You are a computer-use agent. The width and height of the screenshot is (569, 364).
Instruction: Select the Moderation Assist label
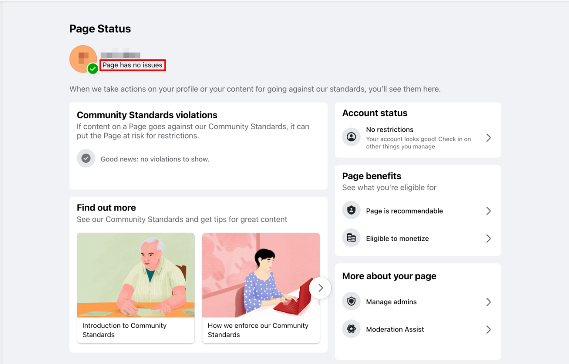pos(395,329)
